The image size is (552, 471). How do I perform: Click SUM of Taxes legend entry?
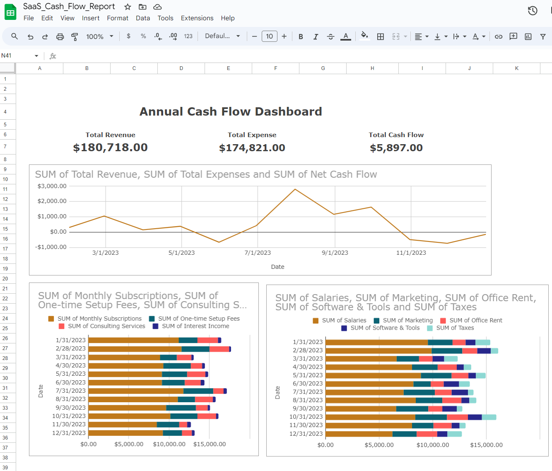[450, 328]
